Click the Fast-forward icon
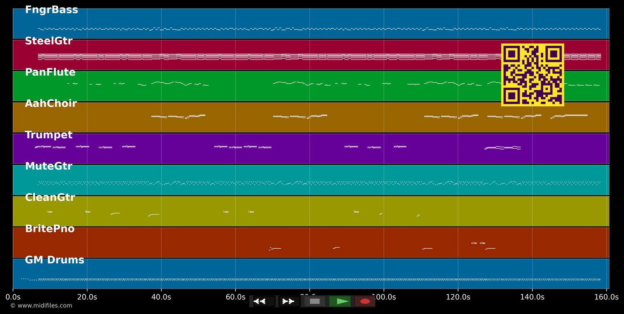This screenshot has width=624, height=314. tap(288, 301)
